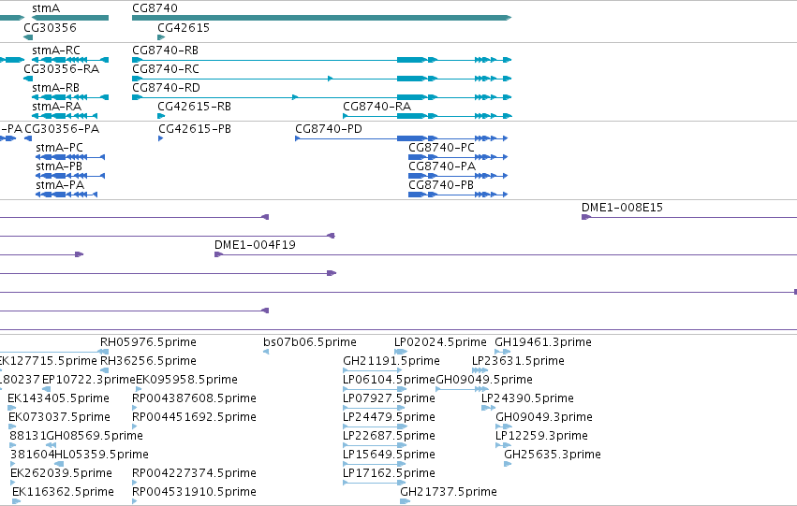Click the EK095958.5prime EST label
797x506 pixels.
point(186,380)
